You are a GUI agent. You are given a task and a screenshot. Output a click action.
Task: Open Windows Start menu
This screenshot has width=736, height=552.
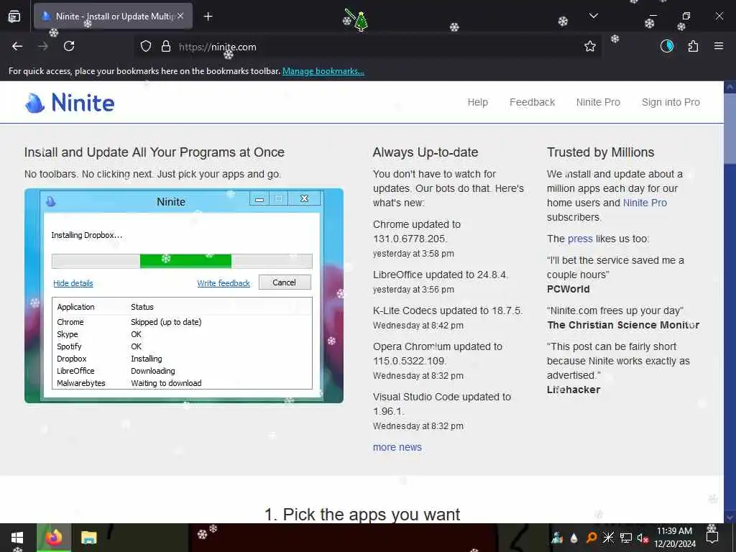click(17, 538)
